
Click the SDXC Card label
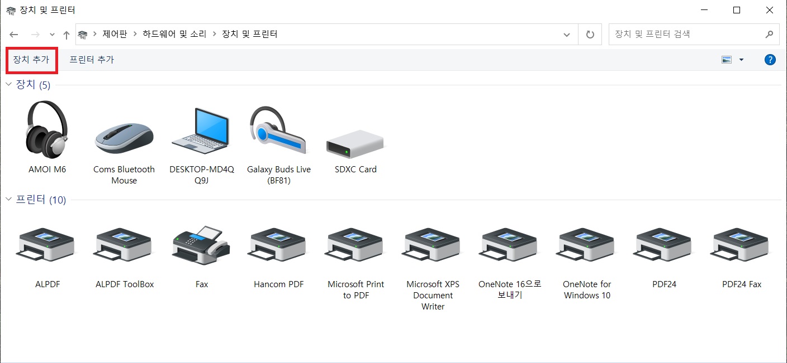pyautogui.click(x=355, y=170)
